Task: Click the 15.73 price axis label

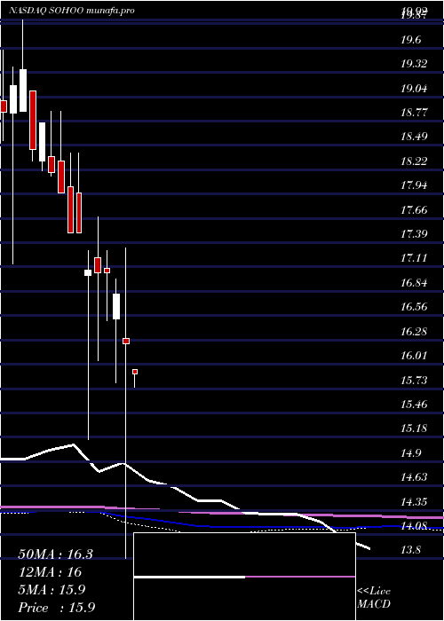Action: [x=414, y=381]
